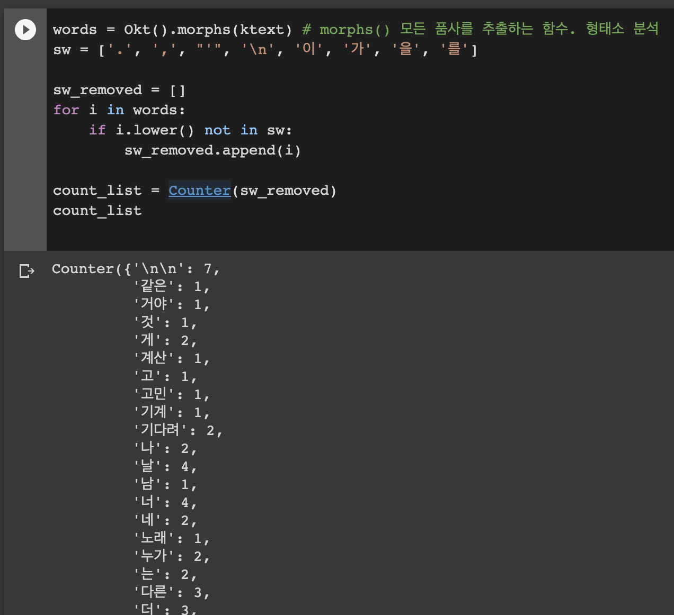
Task: Click the output entry '고민': 1
Action: (172, 395)
